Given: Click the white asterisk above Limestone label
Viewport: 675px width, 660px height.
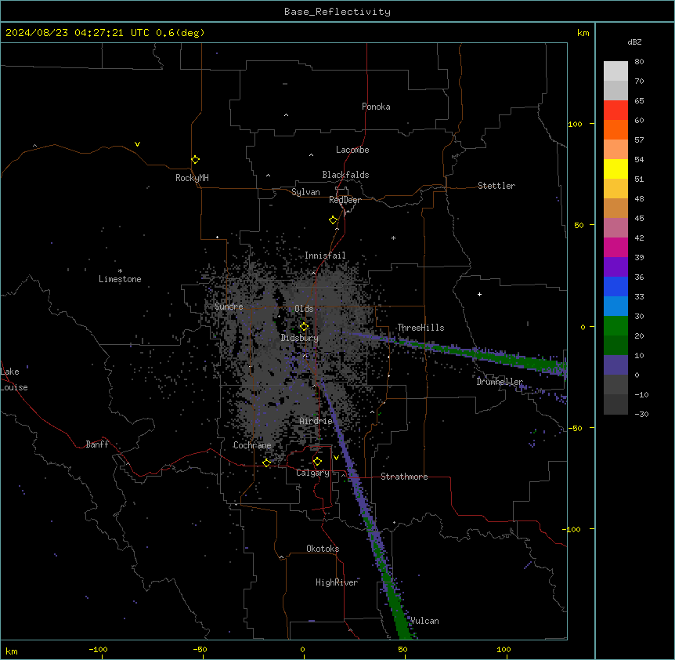Looking at the screenshot, I should pos(120,271).
